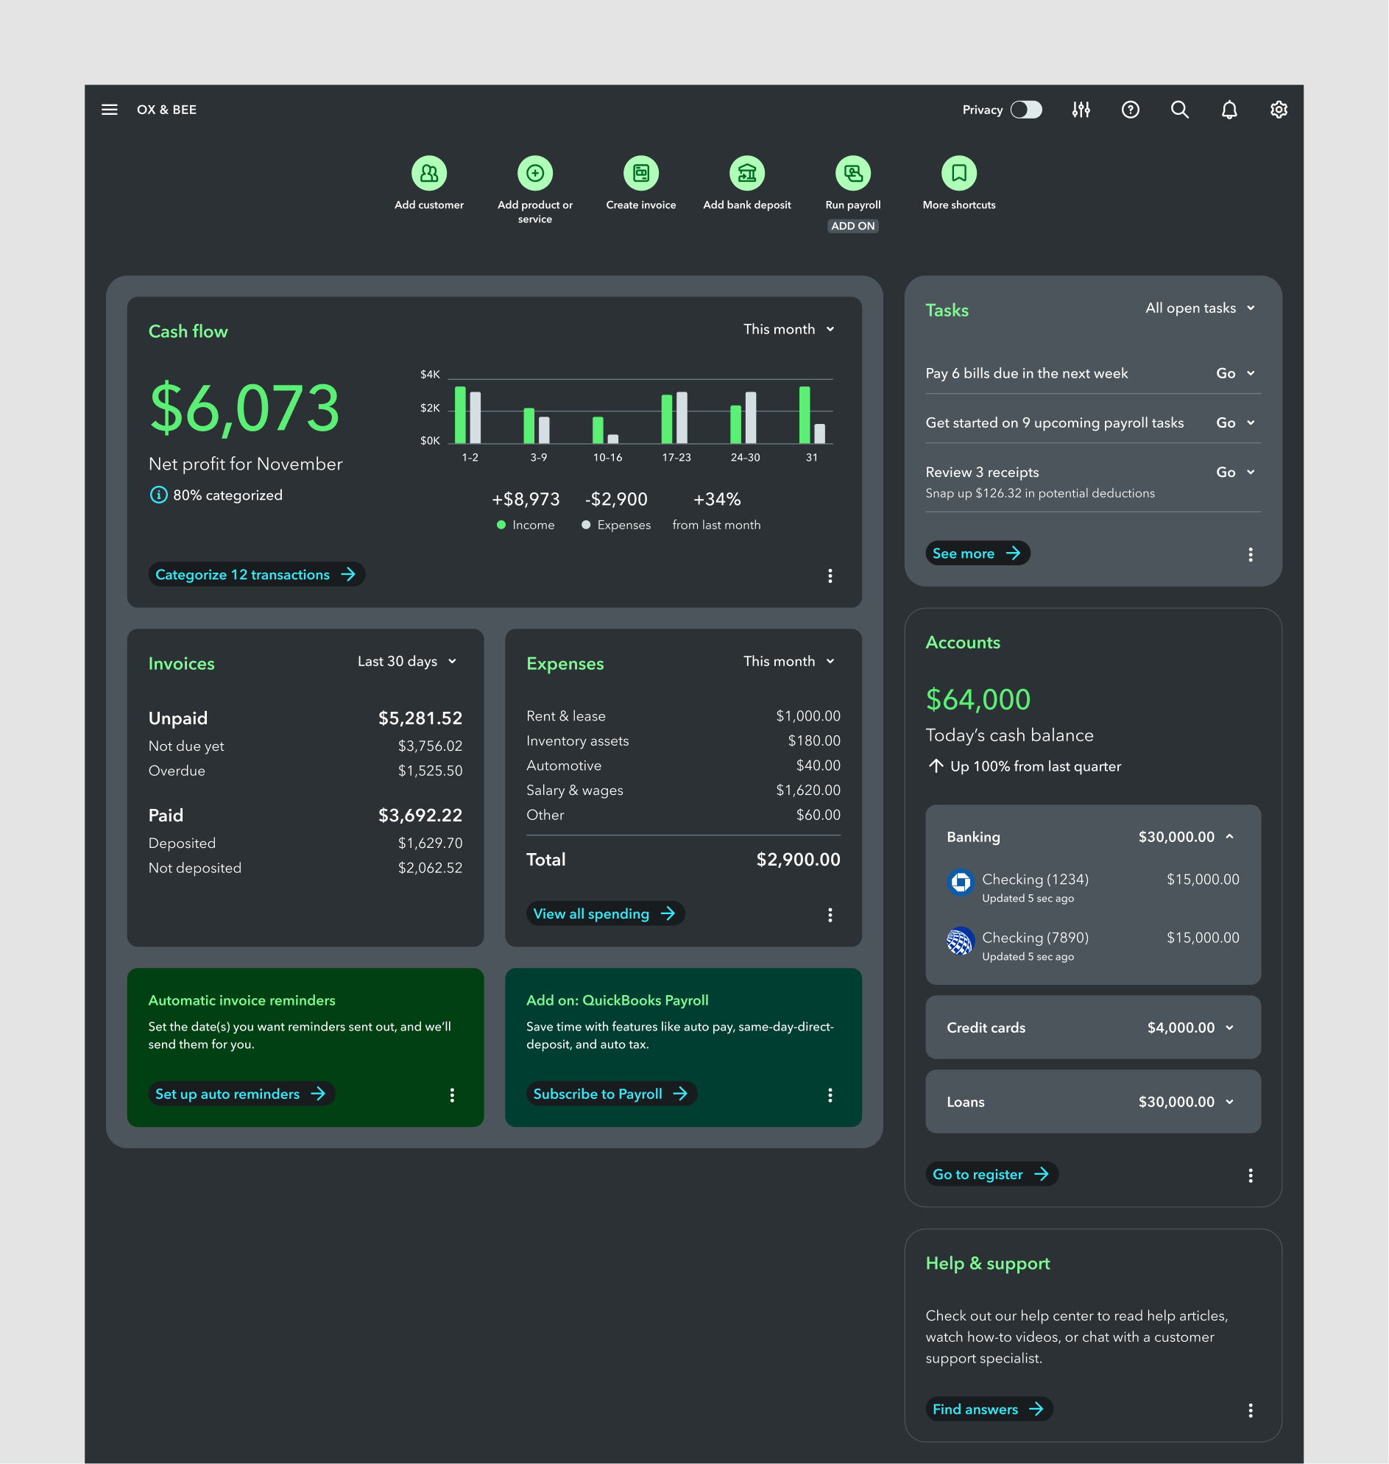This screenshot has height=1464, width=1389.
Task: Open the Cash flow 'This month' dropdown
Action: click(788, 329)
